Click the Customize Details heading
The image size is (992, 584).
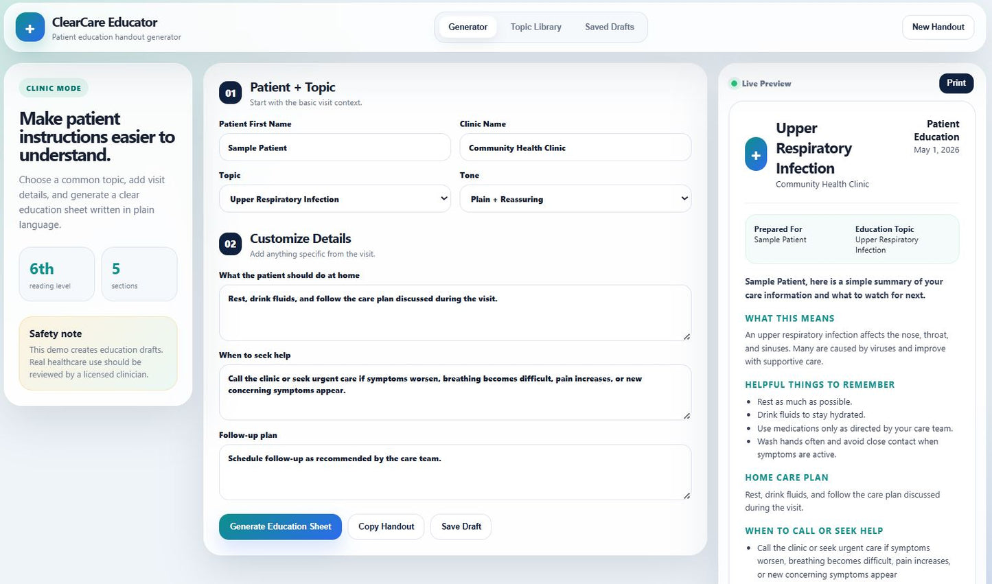tap(301, 239)
